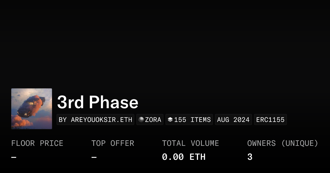Image resolution: width=330 pixels, height=173 pixels.
Task: Click the Zora chain sphere icon
Action: 141,120
